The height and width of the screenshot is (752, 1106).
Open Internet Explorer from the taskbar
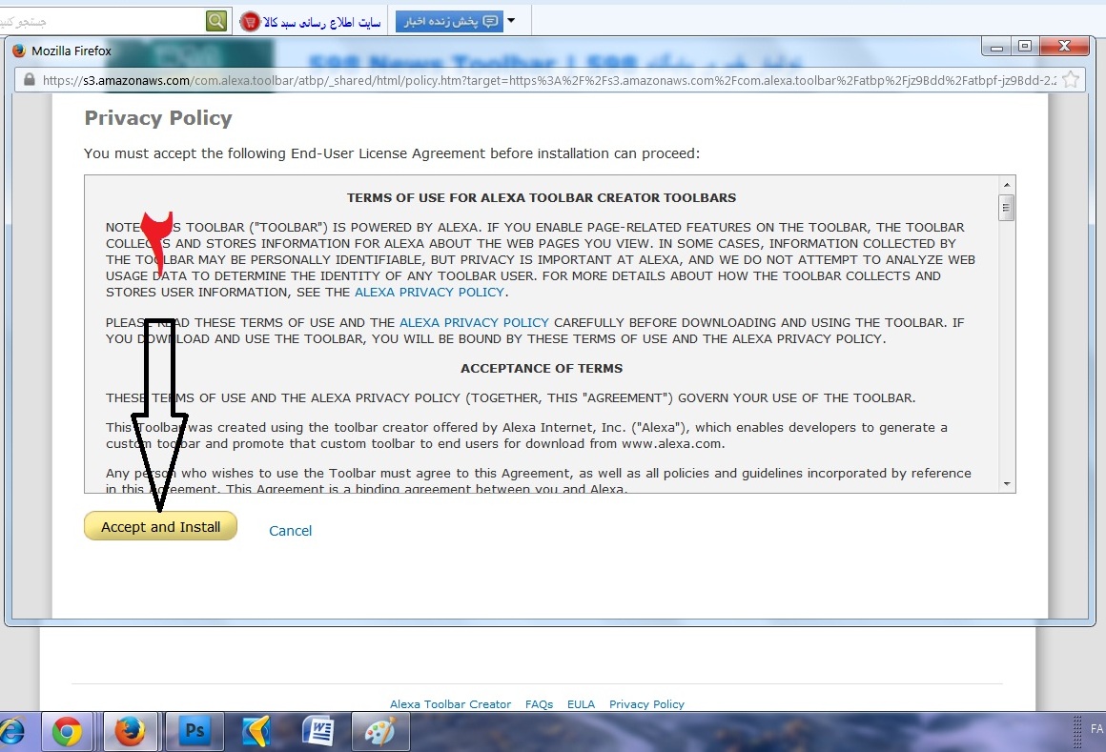(x=12, y=732)
